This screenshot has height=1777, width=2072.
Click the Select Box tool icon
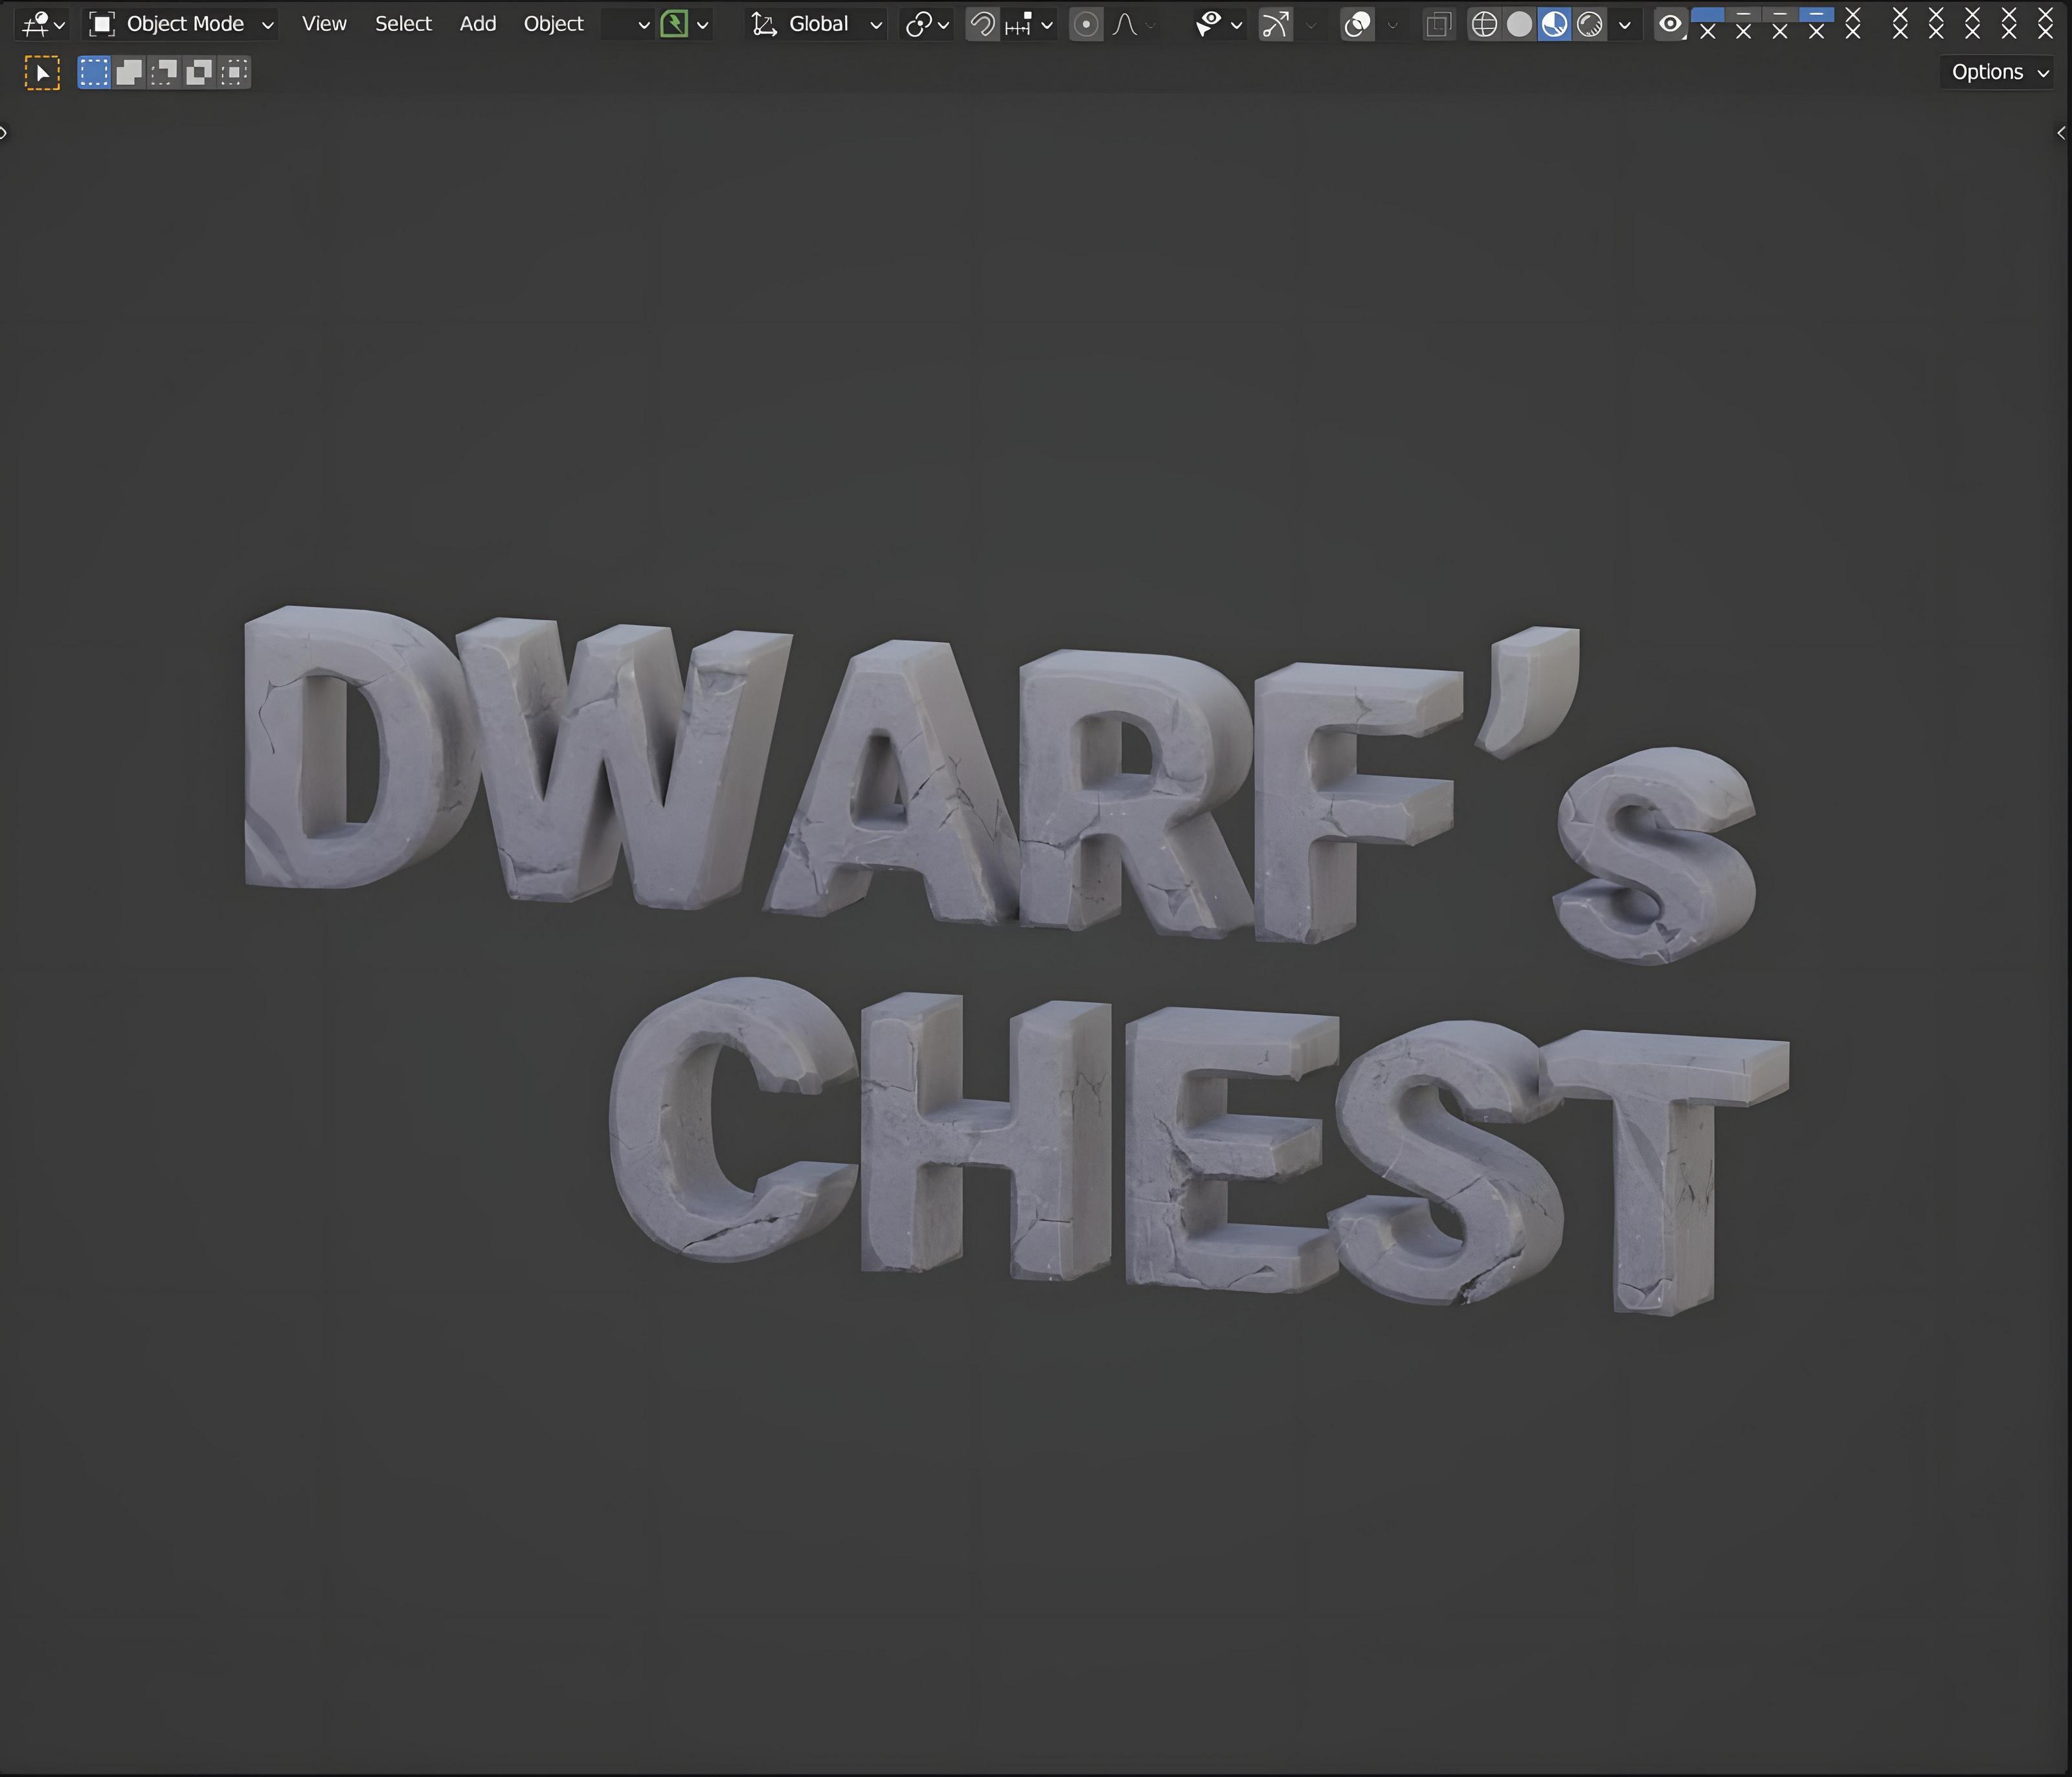click(x=42, y=72)
